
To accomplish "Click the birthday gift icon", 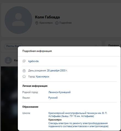I will [x=24, y=71].
